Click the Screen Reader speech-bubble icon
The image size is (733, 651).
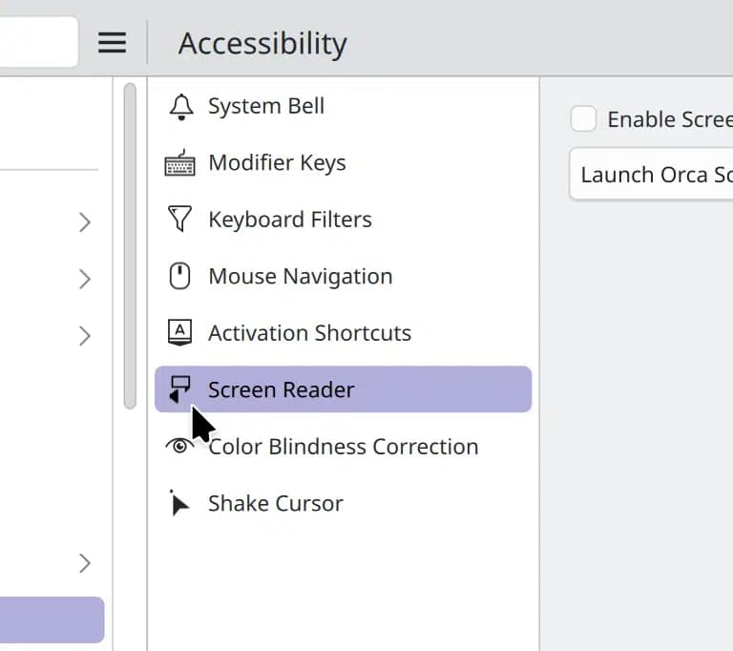179,389
